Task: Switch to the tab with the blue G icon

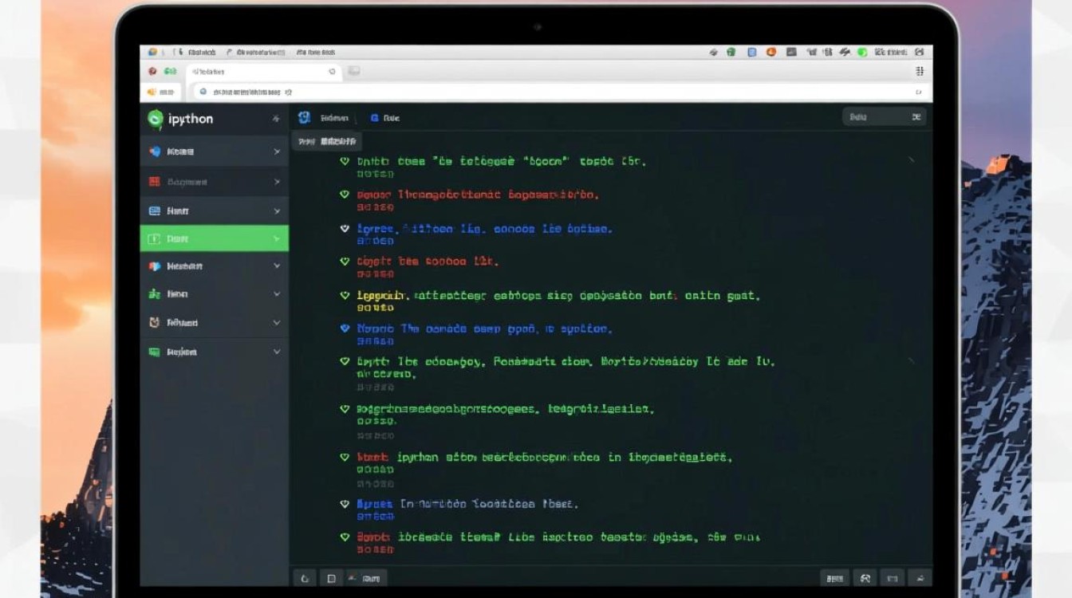Action: 384,118
